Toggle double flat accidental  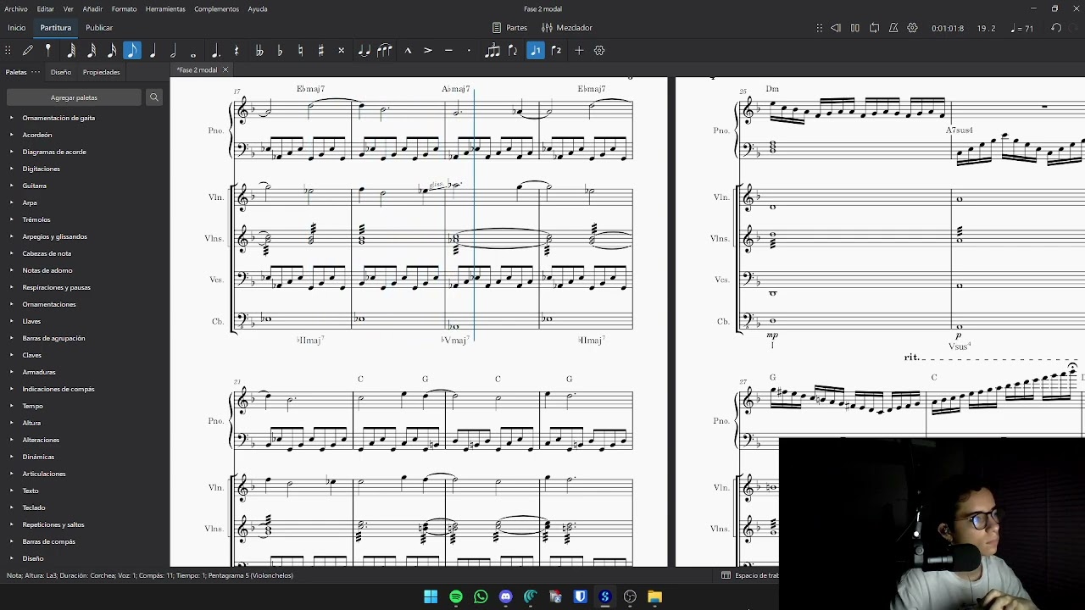click(259, 51)
